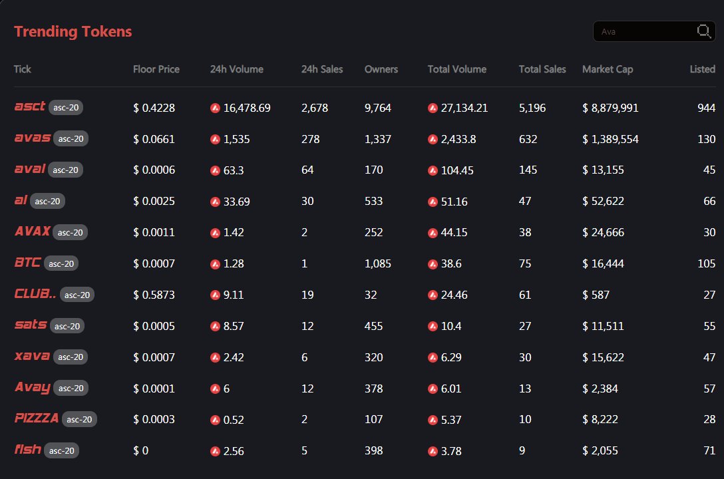The height and width of the screenshot is (479, 724).
Task: Select avas market cap $ 1,389,554
Action: tap(610, 139)
